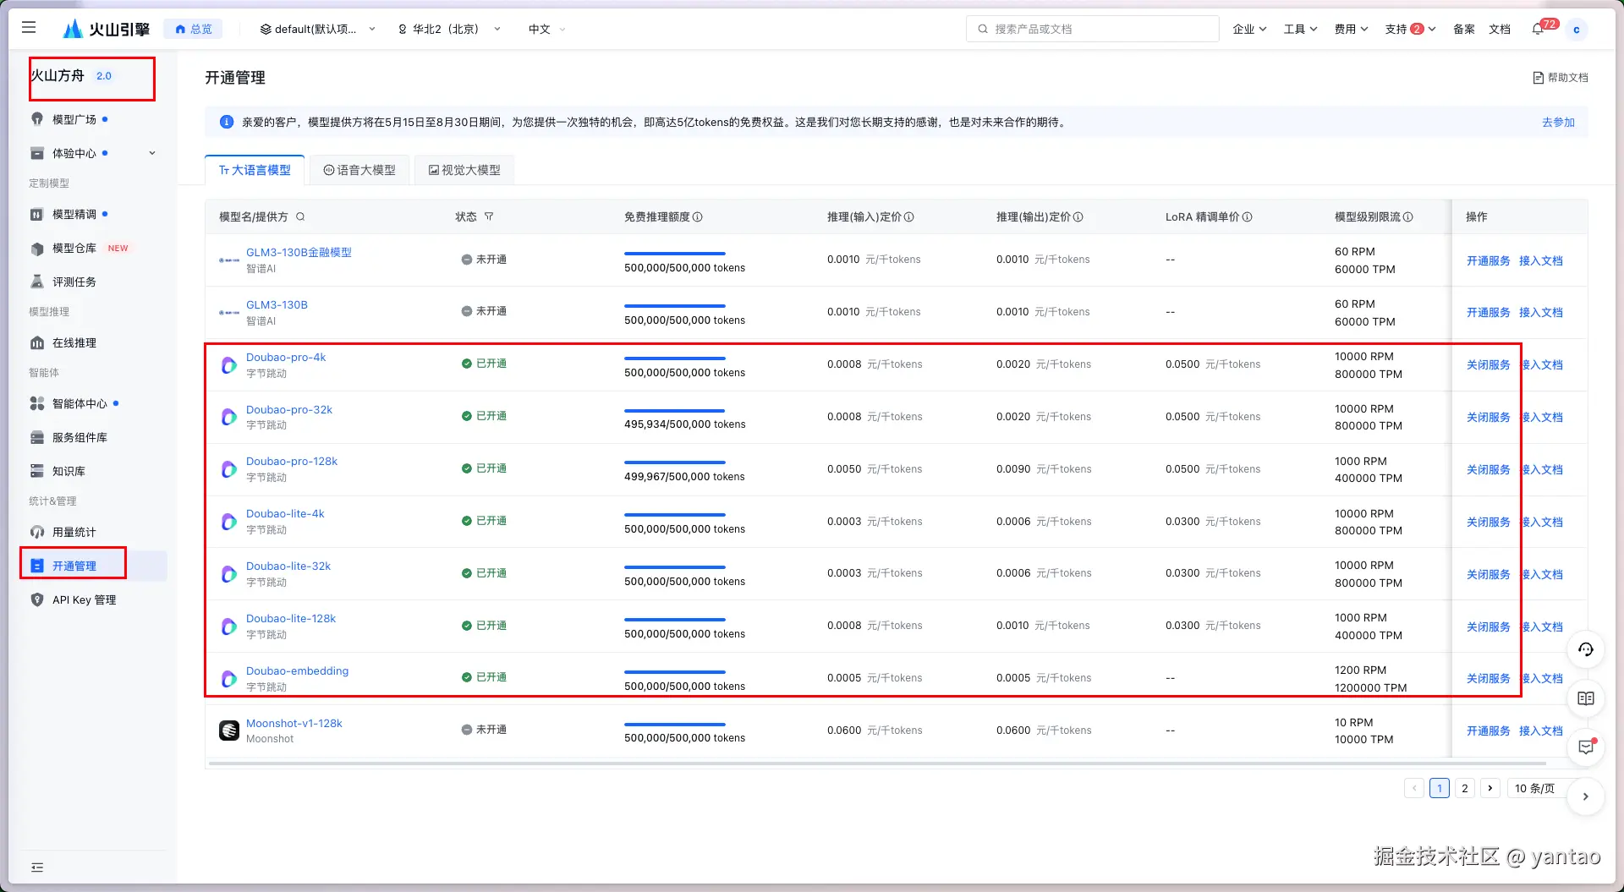Open 用量统计 in the sidebar
The image size is (1624, 892).
(x=74, y=532)
